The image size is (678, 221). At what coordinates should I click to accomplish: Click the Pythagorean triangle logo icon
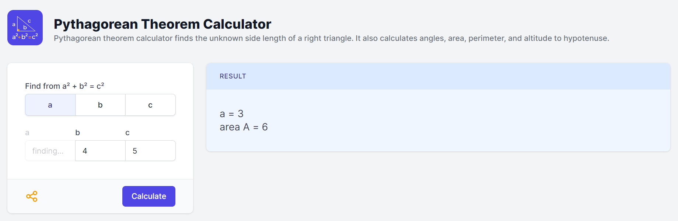pyautogui.click(x=25, y=28)
